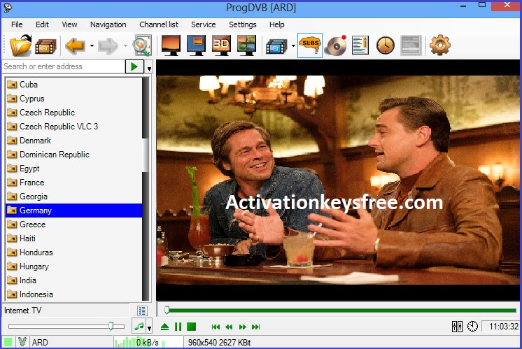Viewport: 522px width, 349px height.
Task: Open the Service menu
Action: pyautogui.click(x=204, y=24)
